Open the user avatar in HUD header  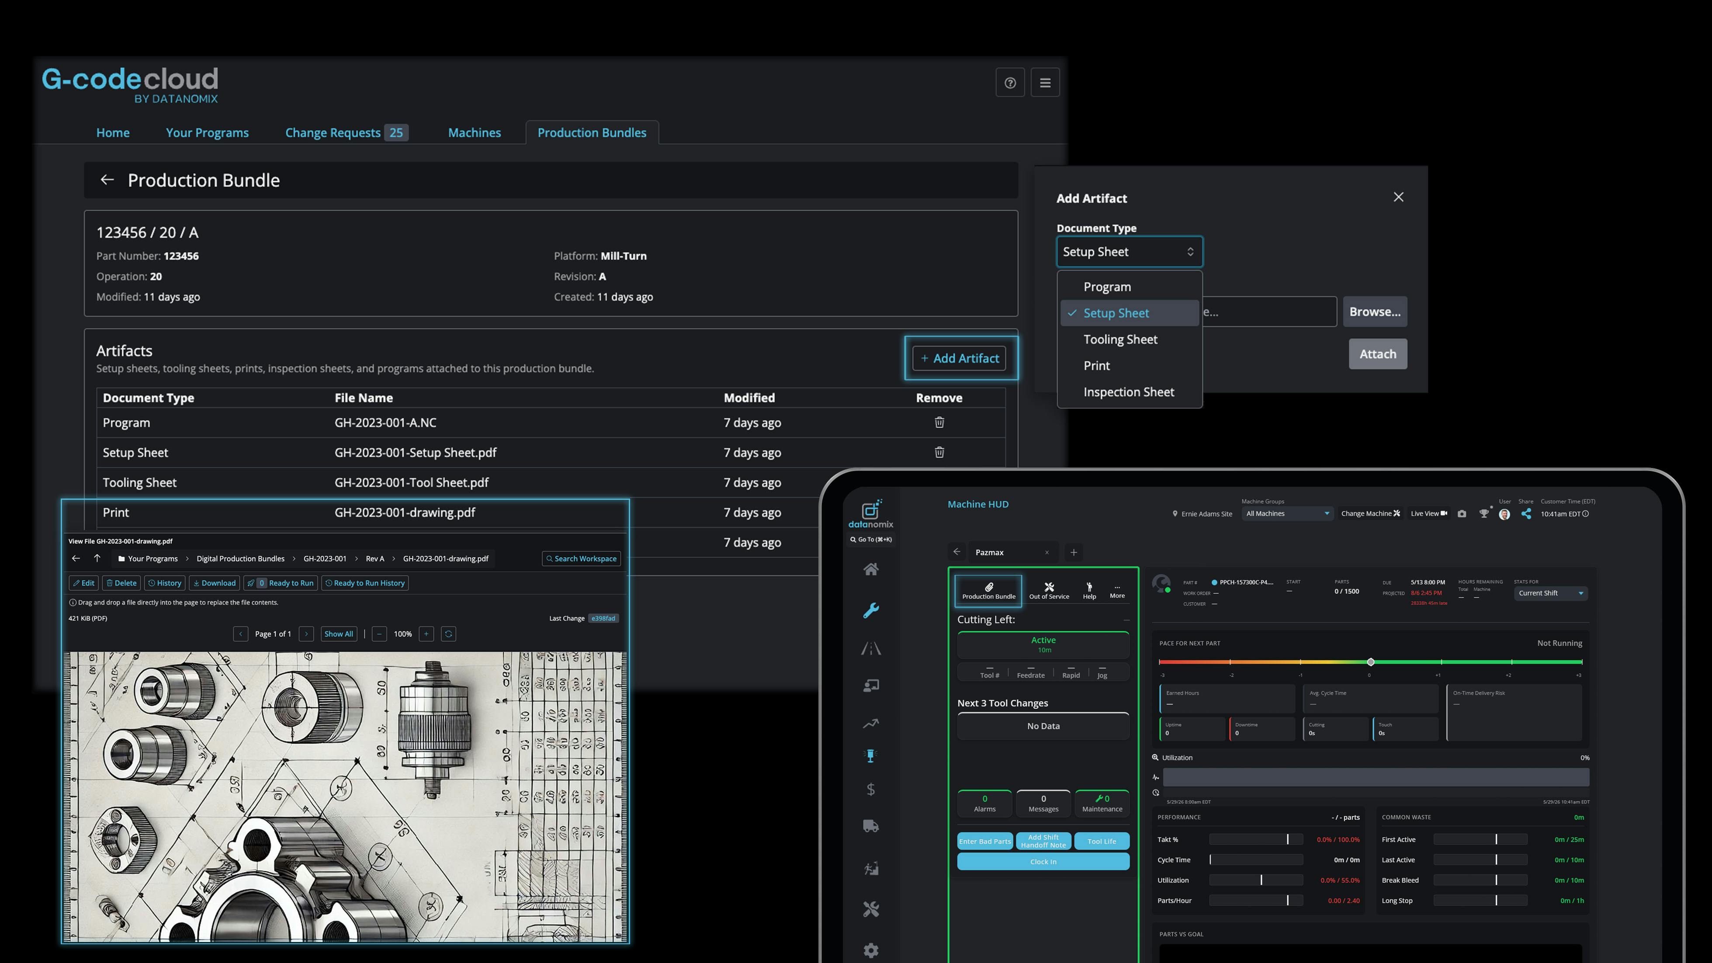(1504, 514)
